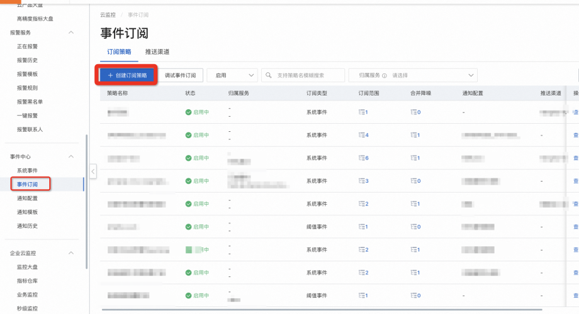Collapse the 事件中心 sidebar section
Image resolution: width=579 pixels, height=314 pixels.
coord(71,156)
